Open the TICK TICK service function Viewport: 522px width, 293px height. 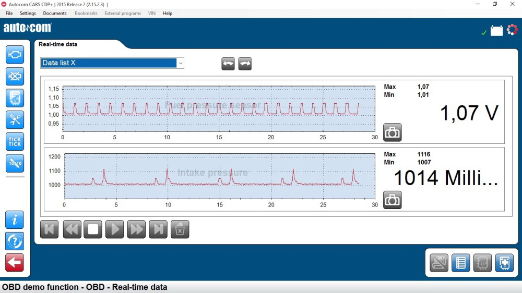(x=15, y=141)
